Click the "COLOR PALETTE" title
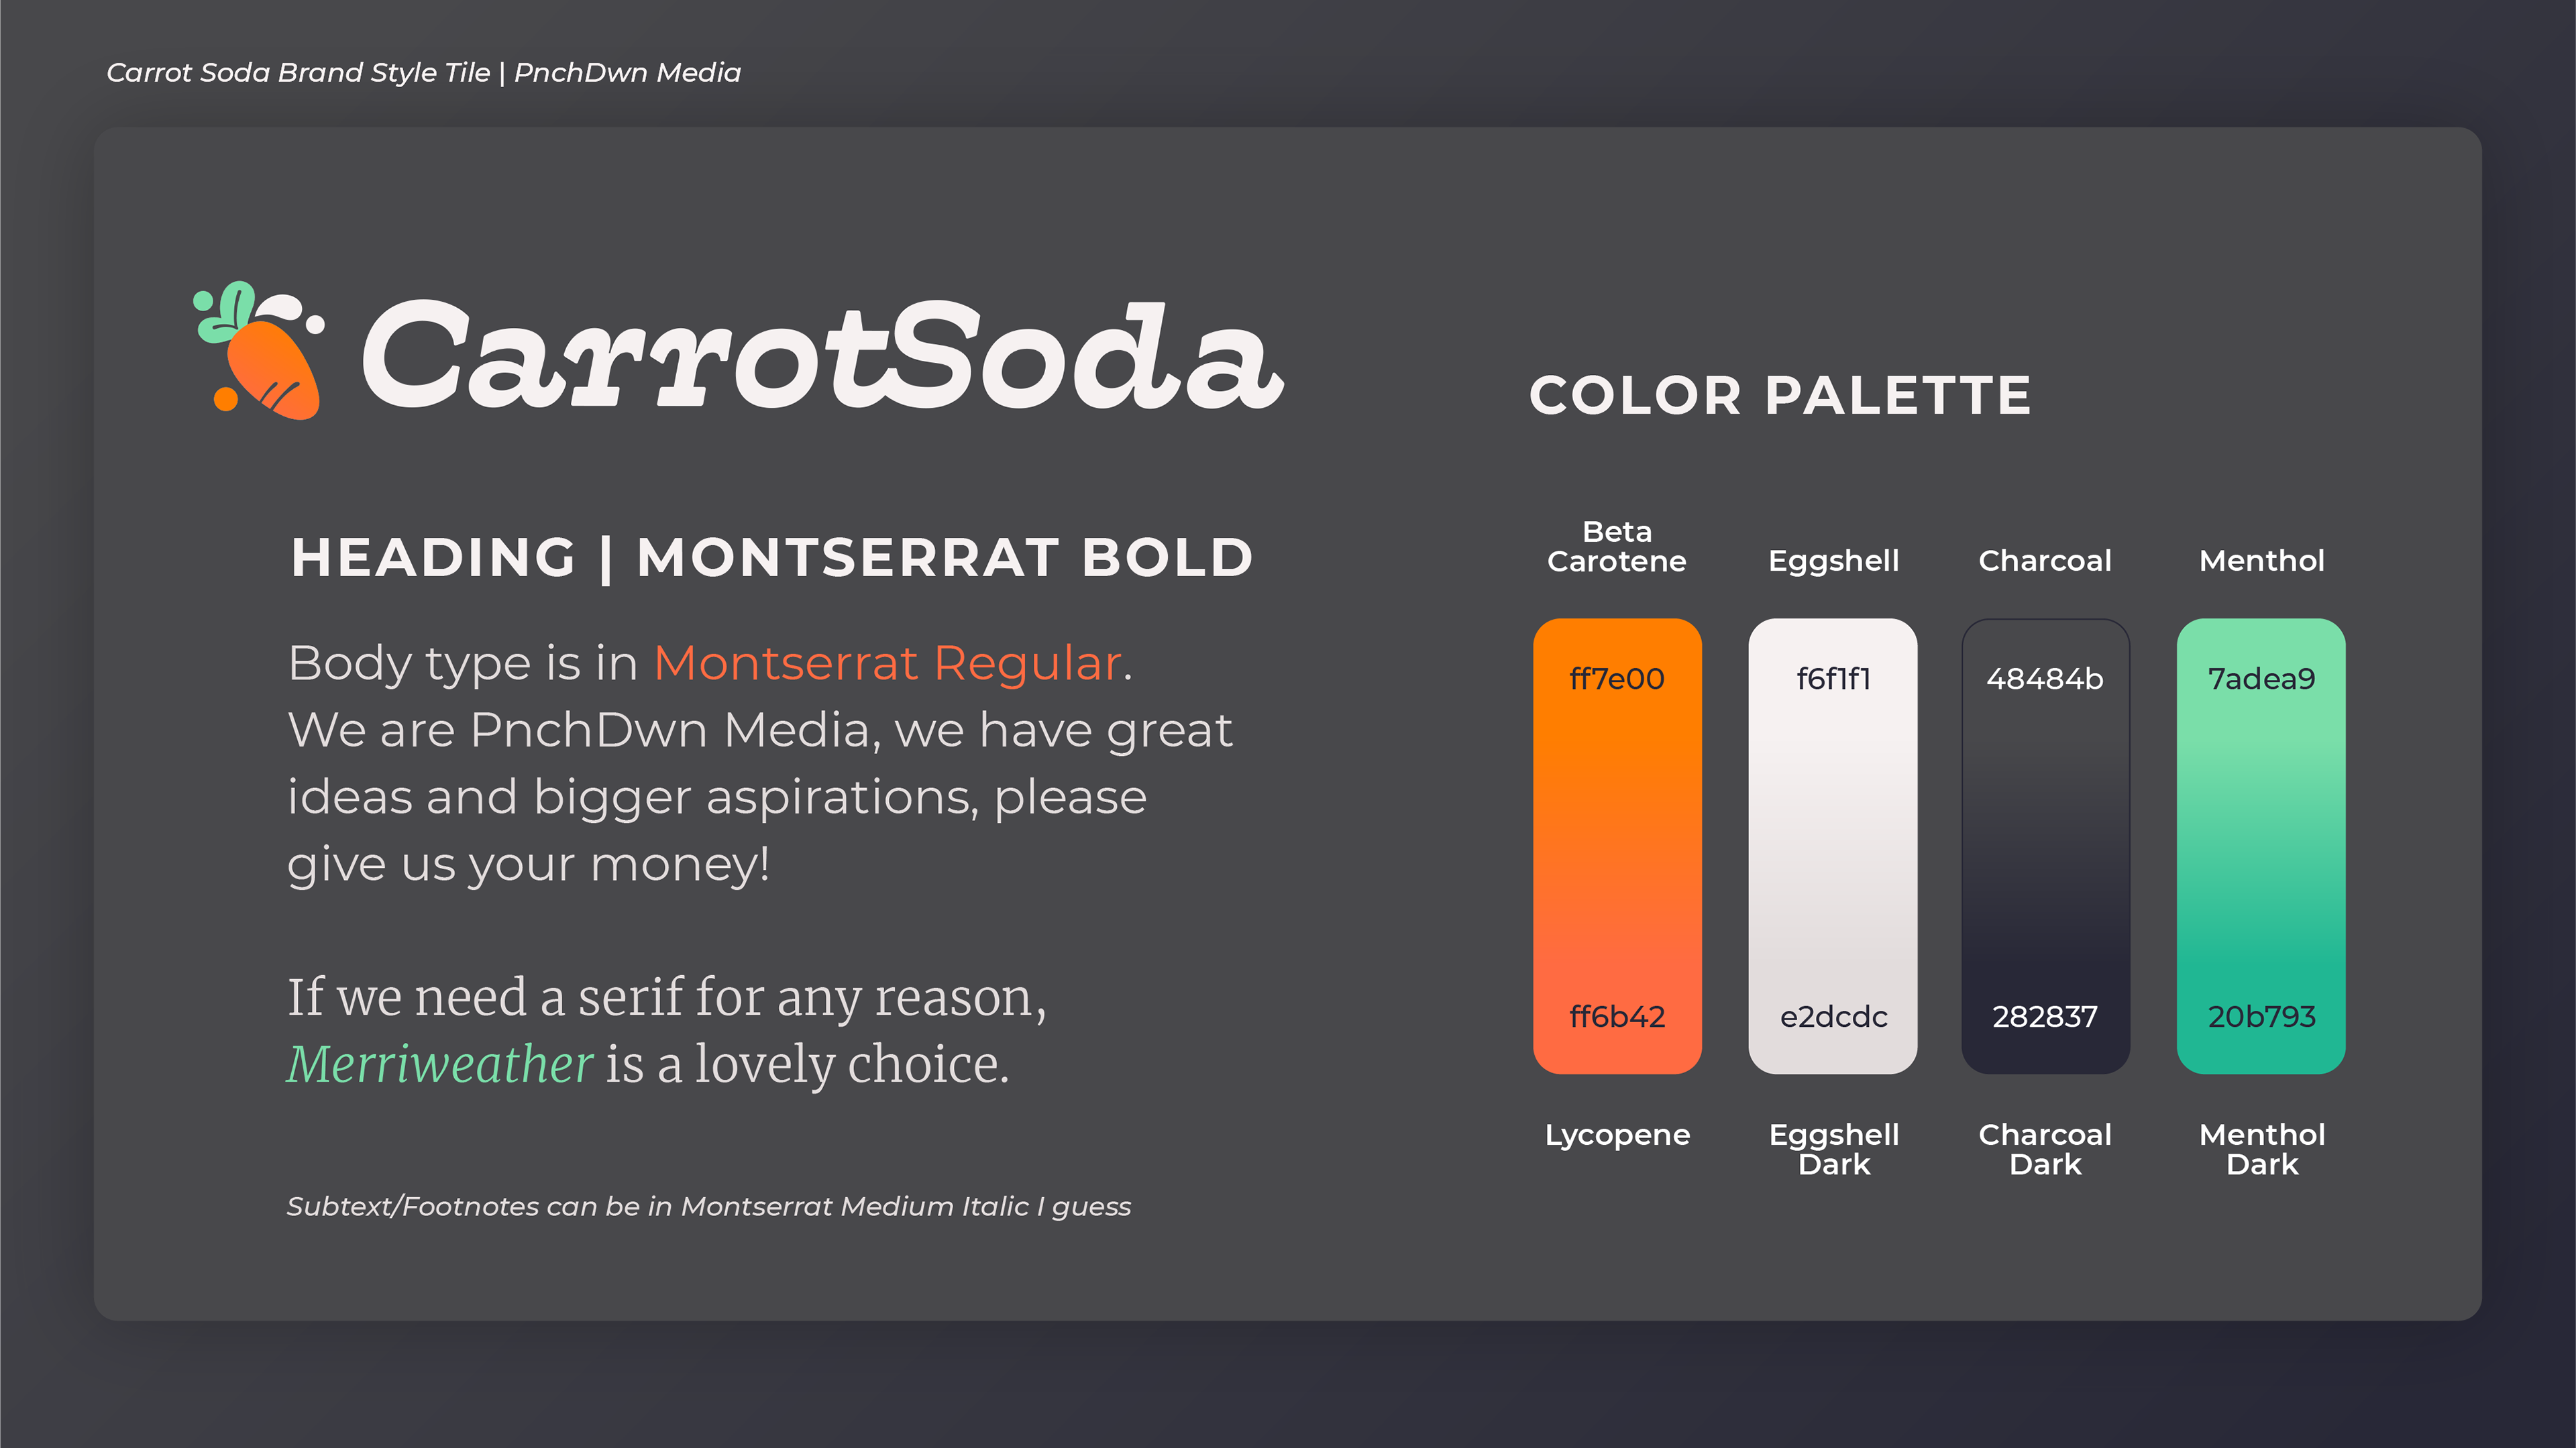This screenshot has width=2576, height=1448. point(1780,395)
